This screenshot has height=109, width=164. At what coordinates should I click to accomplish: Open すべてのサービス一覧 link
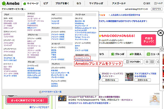[52, 92]
